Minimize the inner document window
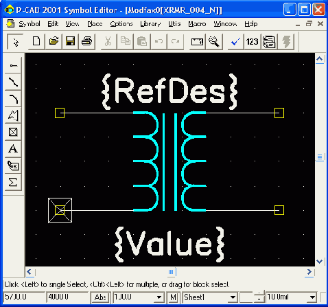 click(x=298, y=24)
